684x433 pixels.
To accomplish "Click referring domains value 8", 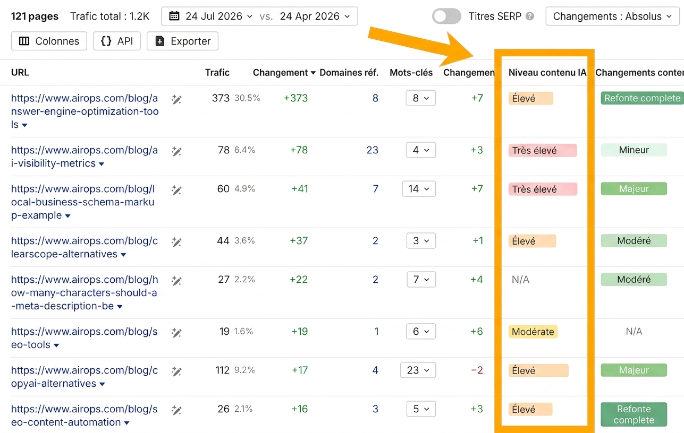I will 375,98.
